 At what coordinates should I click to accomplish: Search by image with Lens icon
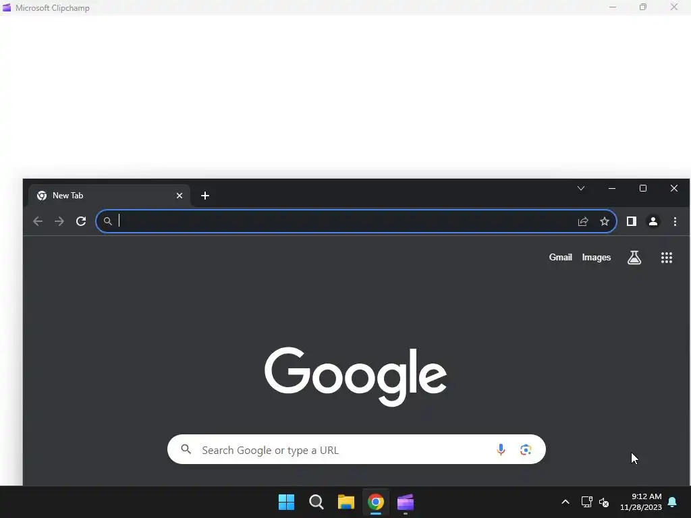(525, 449)
